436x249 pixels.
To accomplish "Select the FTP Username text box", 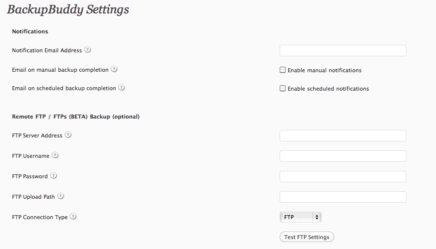I will [x=343, y=156].
